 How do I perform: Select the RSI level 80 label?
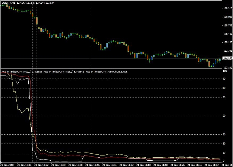coord(224,88)
